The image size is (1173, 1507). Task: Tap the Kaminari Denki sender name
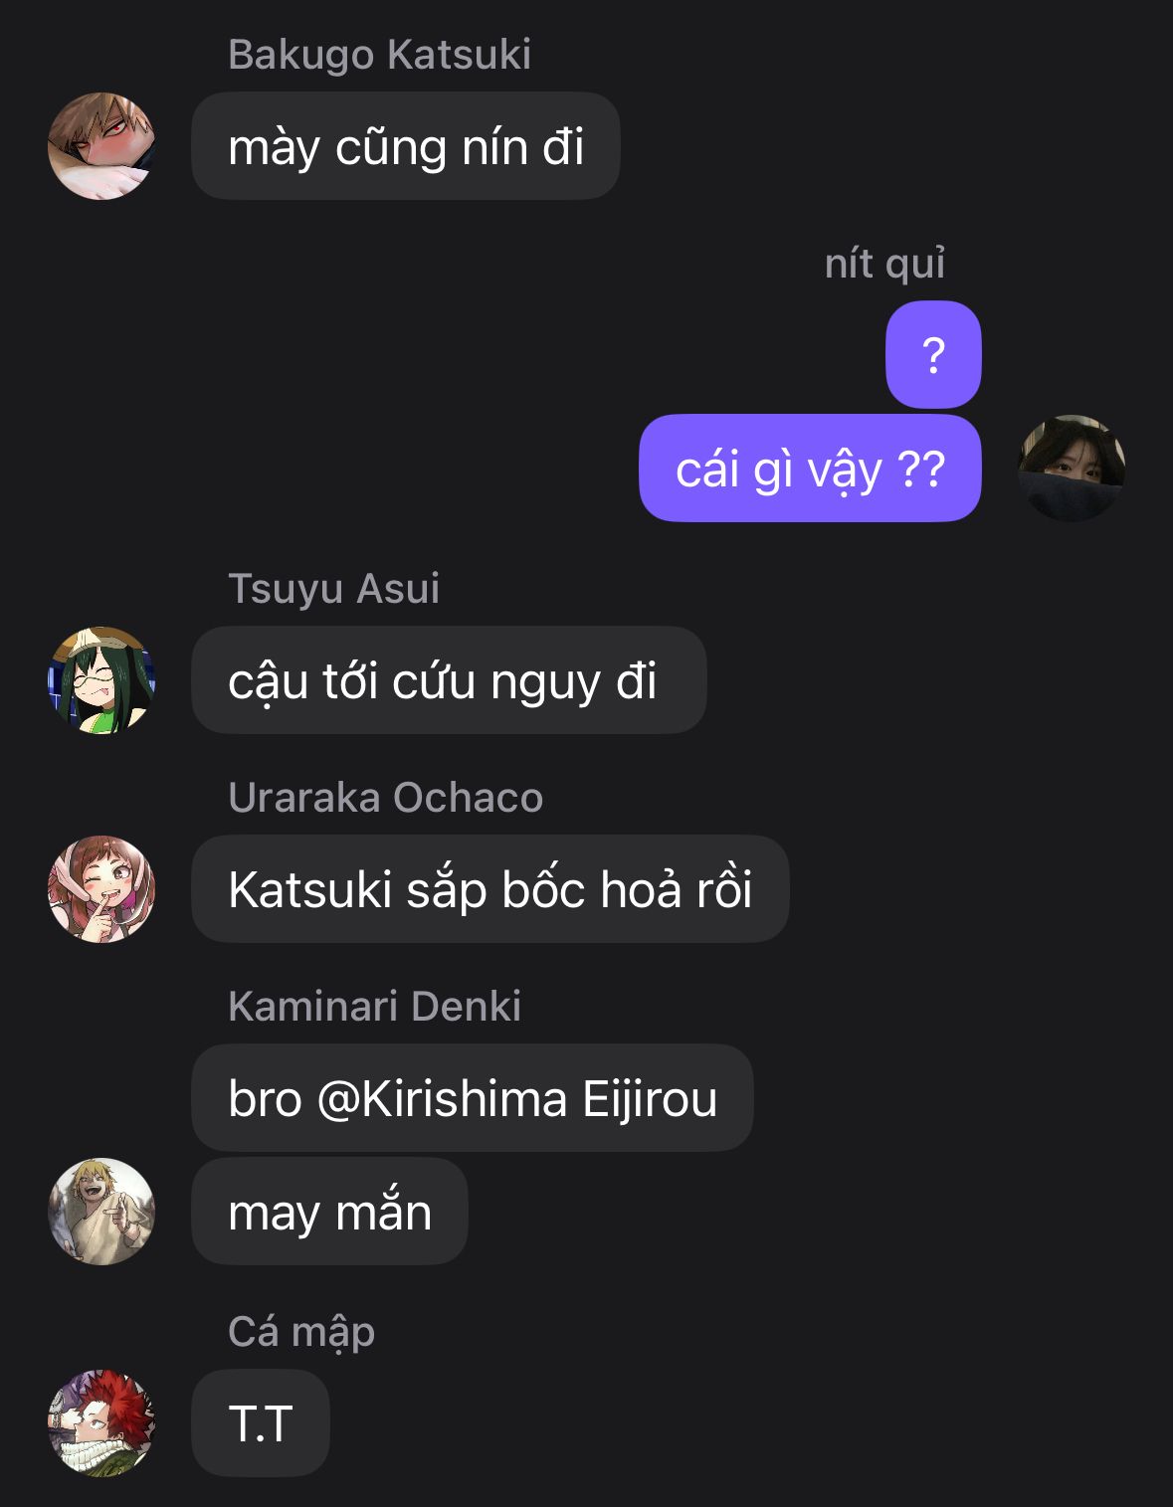point(374,1007)
